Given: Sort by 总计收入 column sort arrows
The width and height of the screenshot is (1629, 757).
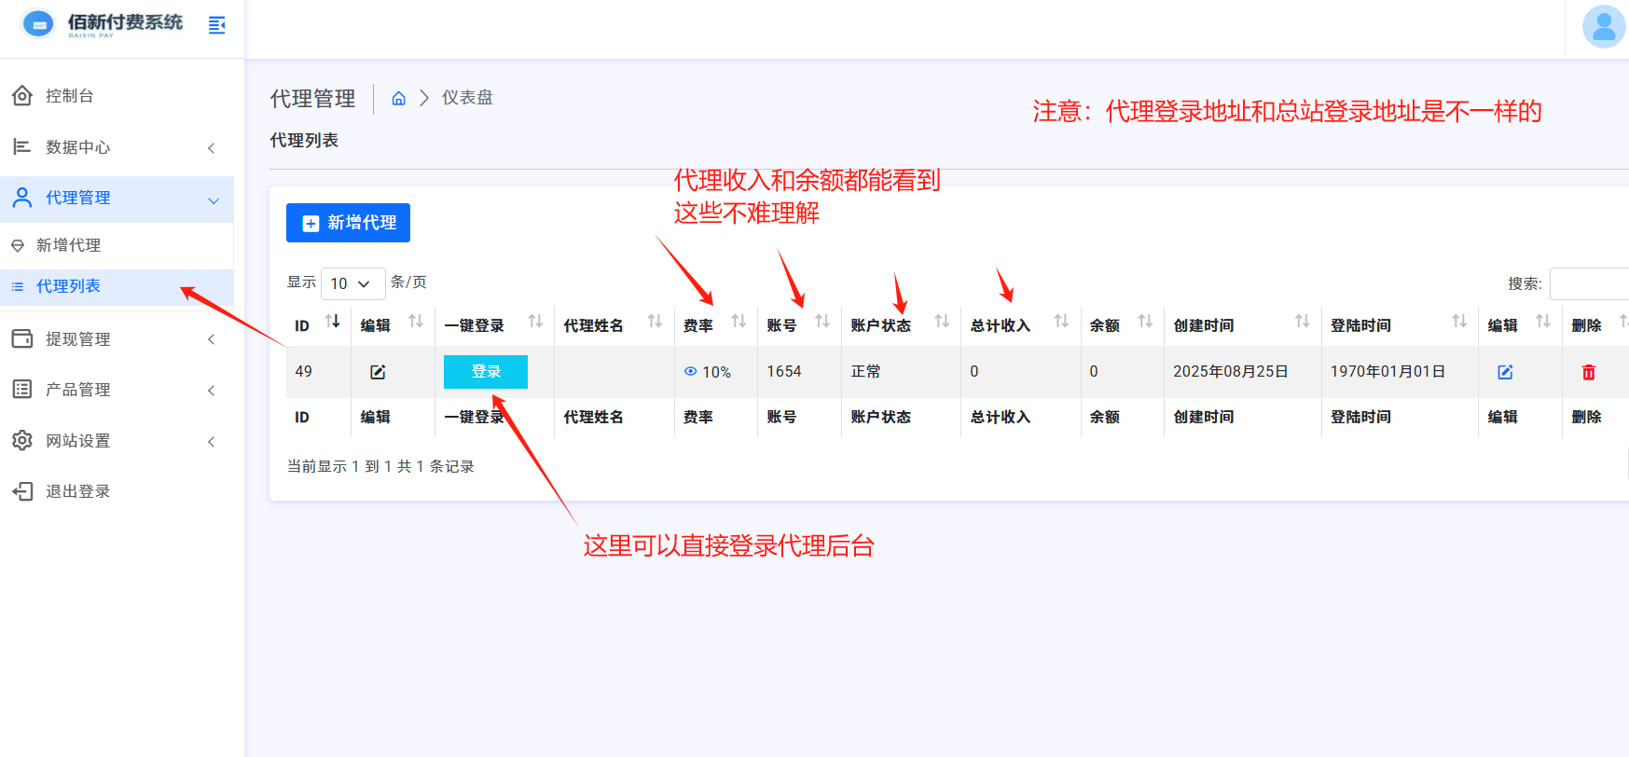Looking at the screenshot, I should click(1061, 322).
